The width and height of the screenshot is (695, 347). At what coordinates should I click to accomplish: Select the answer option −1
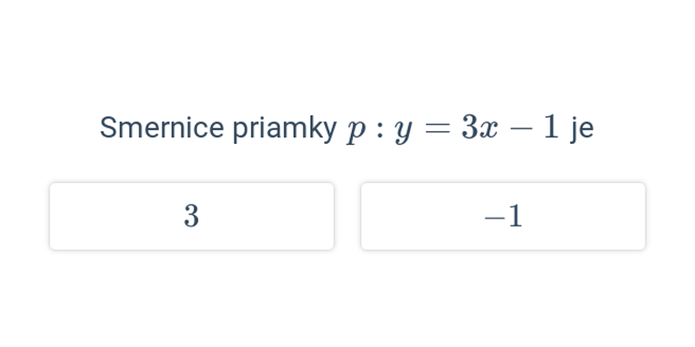pyautogui.click(x=503, y=216)
